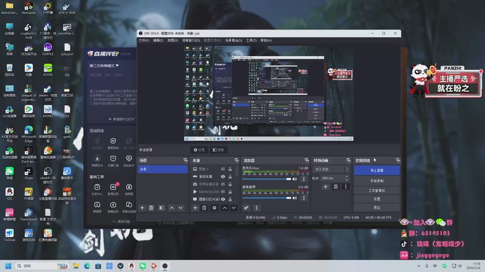The height and width of the screenshot is (272, 485).
Task: Open transition properties three-dot menu
Action: pos(346,187)
